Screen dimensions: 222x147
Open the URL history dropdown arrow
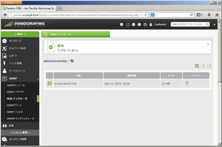(142, 15)
